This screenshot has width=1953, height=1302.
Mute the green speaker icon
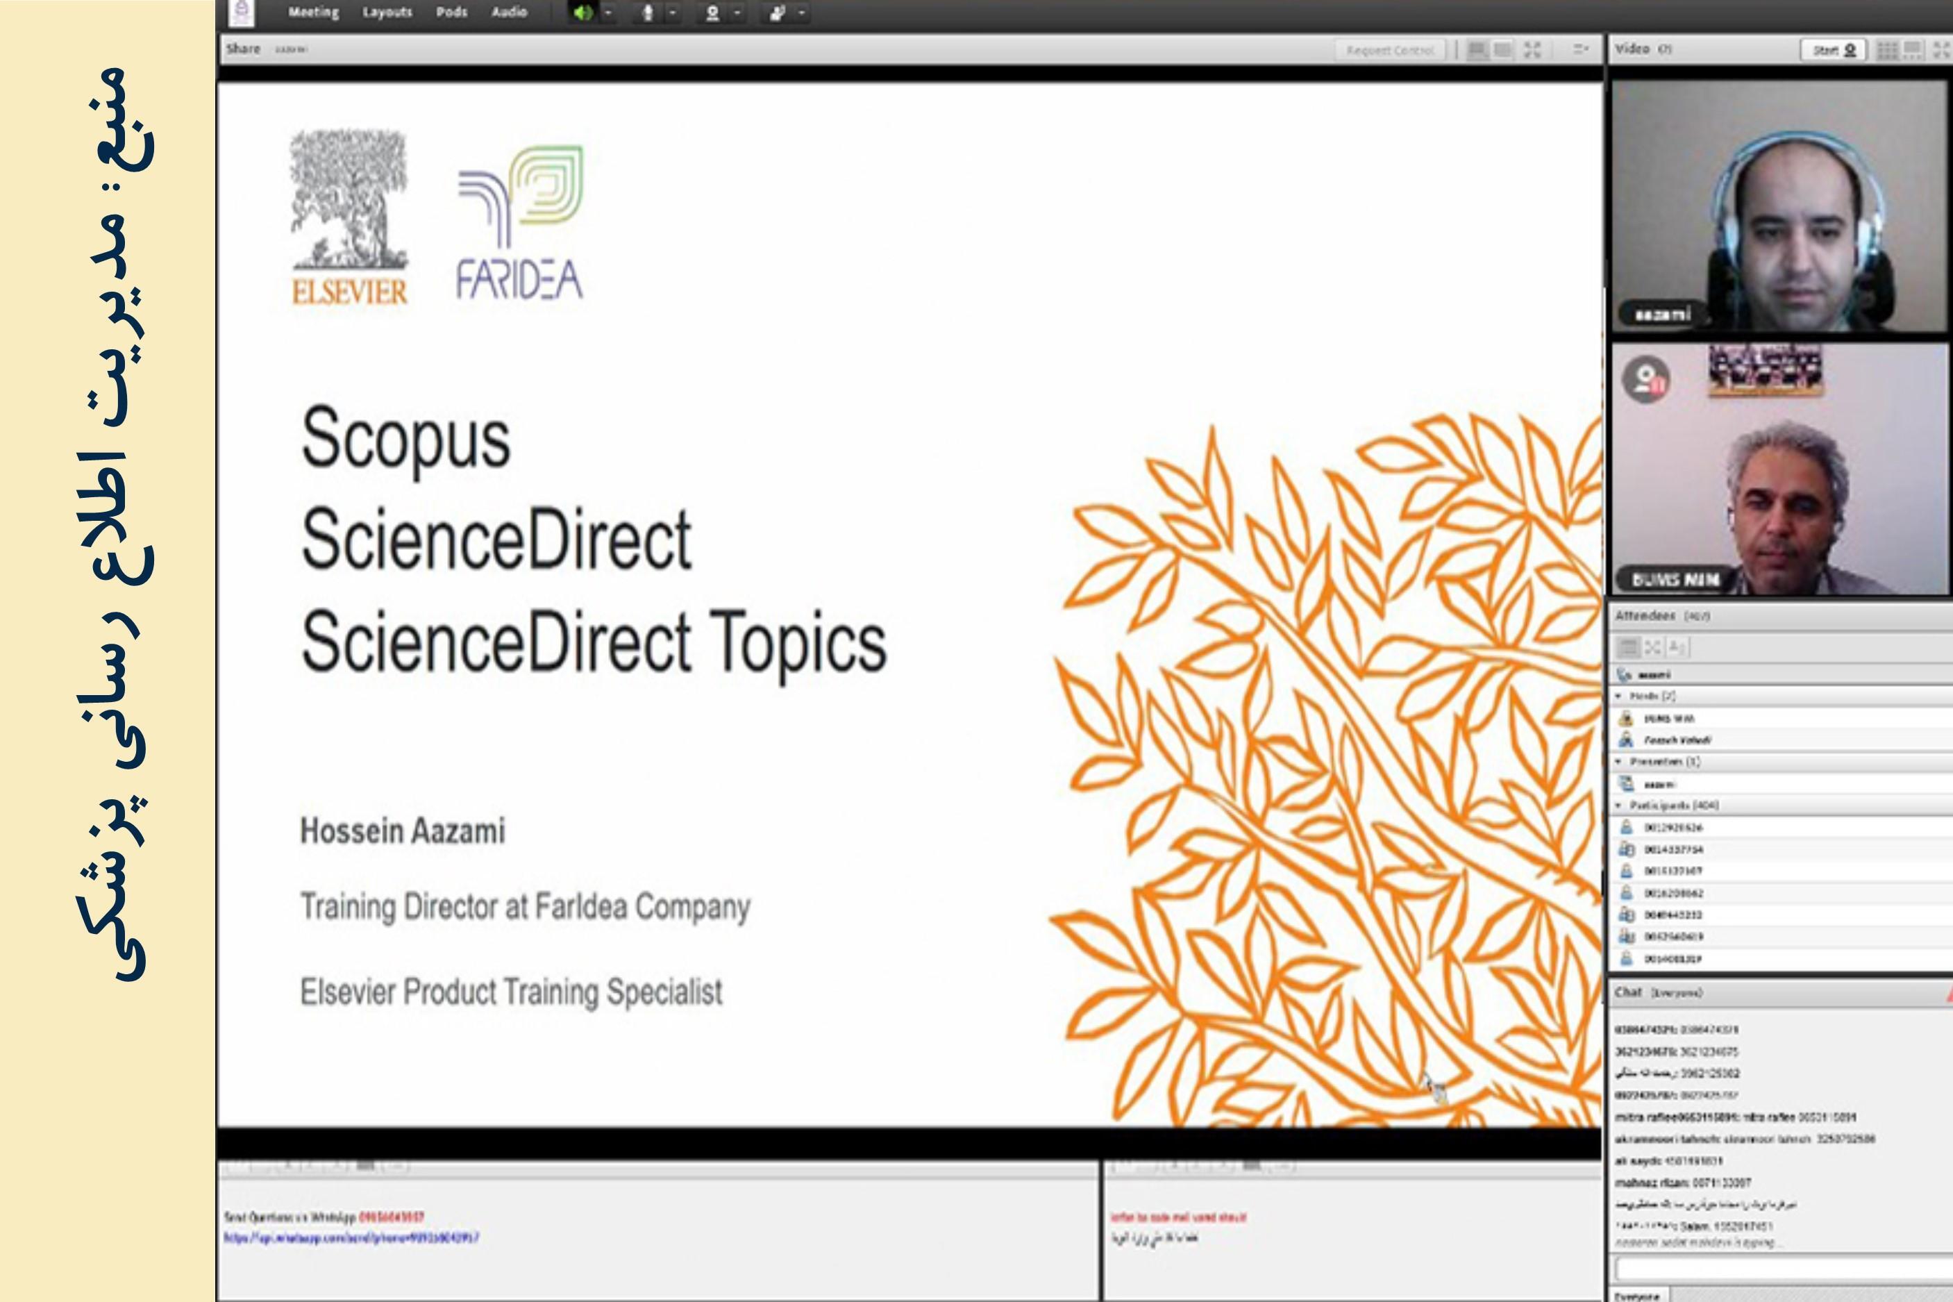583,12
